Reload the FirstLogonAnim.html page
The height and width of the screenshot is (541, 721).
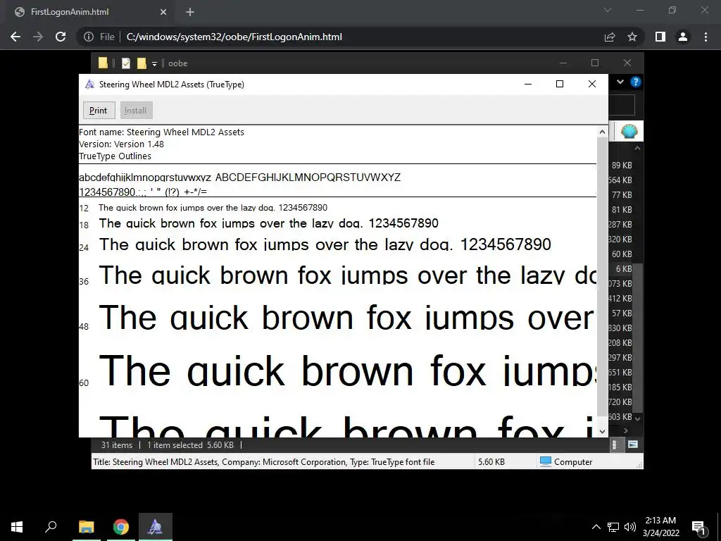click(x=61, y=37)
